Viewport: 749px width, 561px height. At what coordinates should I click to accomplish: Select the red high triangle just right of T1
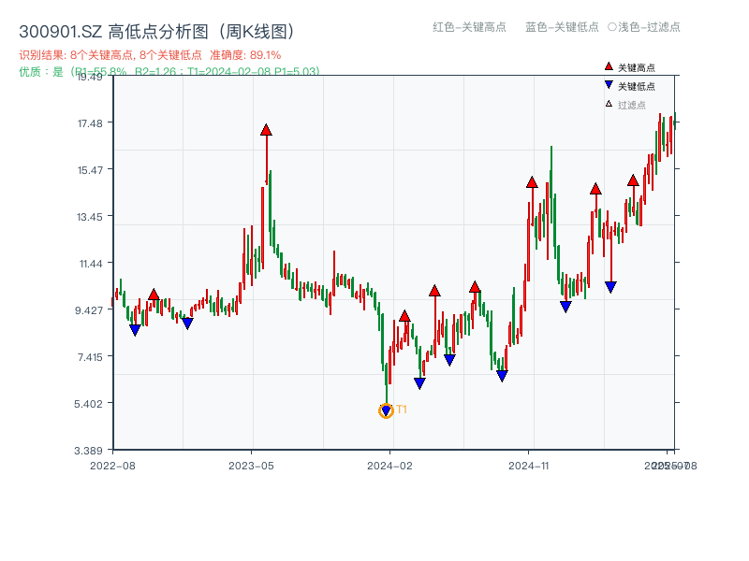click(404, 316)
